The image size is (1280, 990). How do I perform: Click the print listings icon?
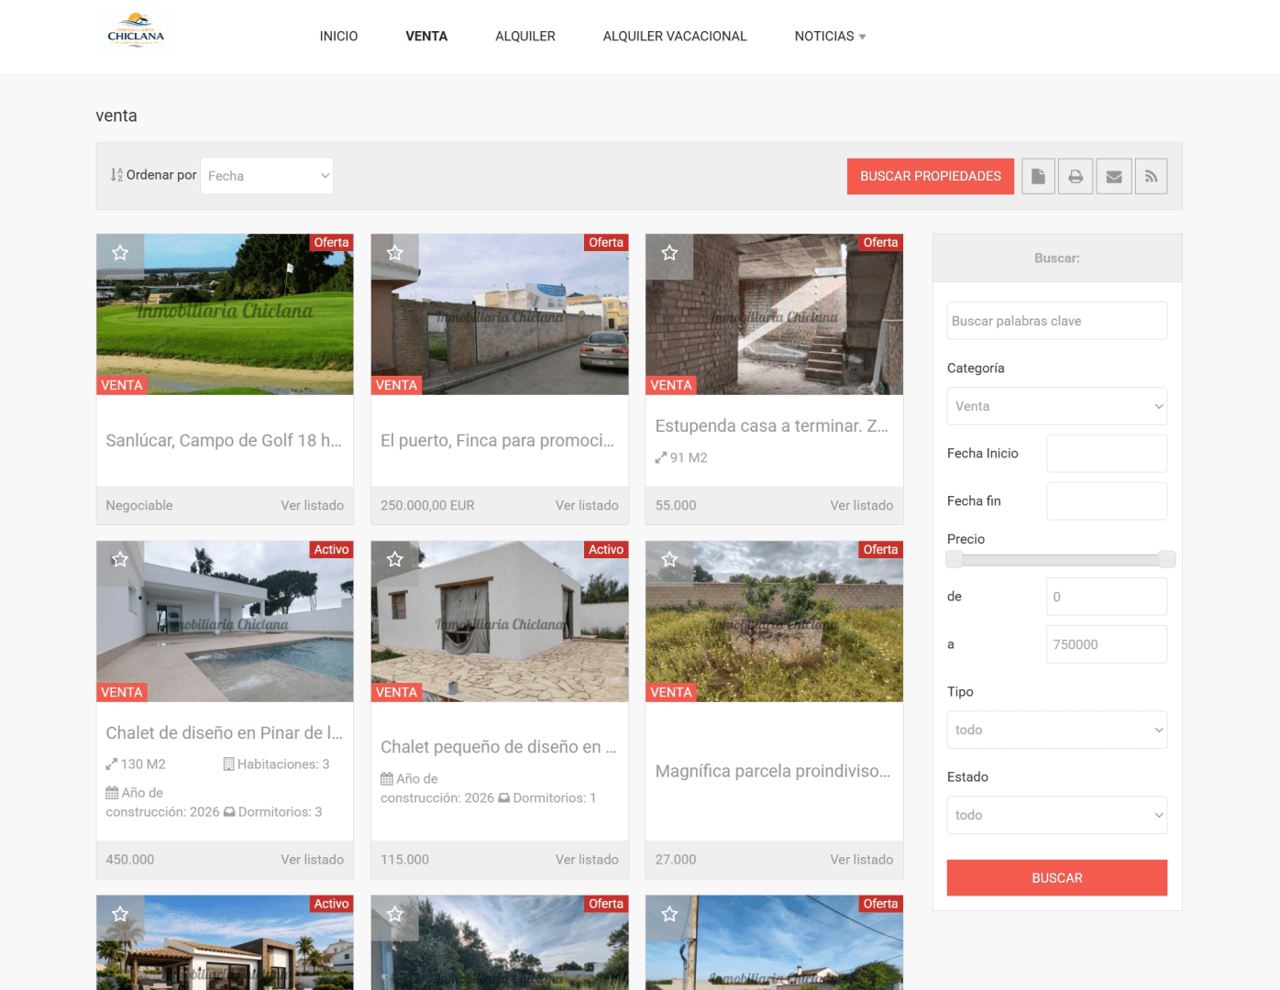click(x=1076, y=176)
